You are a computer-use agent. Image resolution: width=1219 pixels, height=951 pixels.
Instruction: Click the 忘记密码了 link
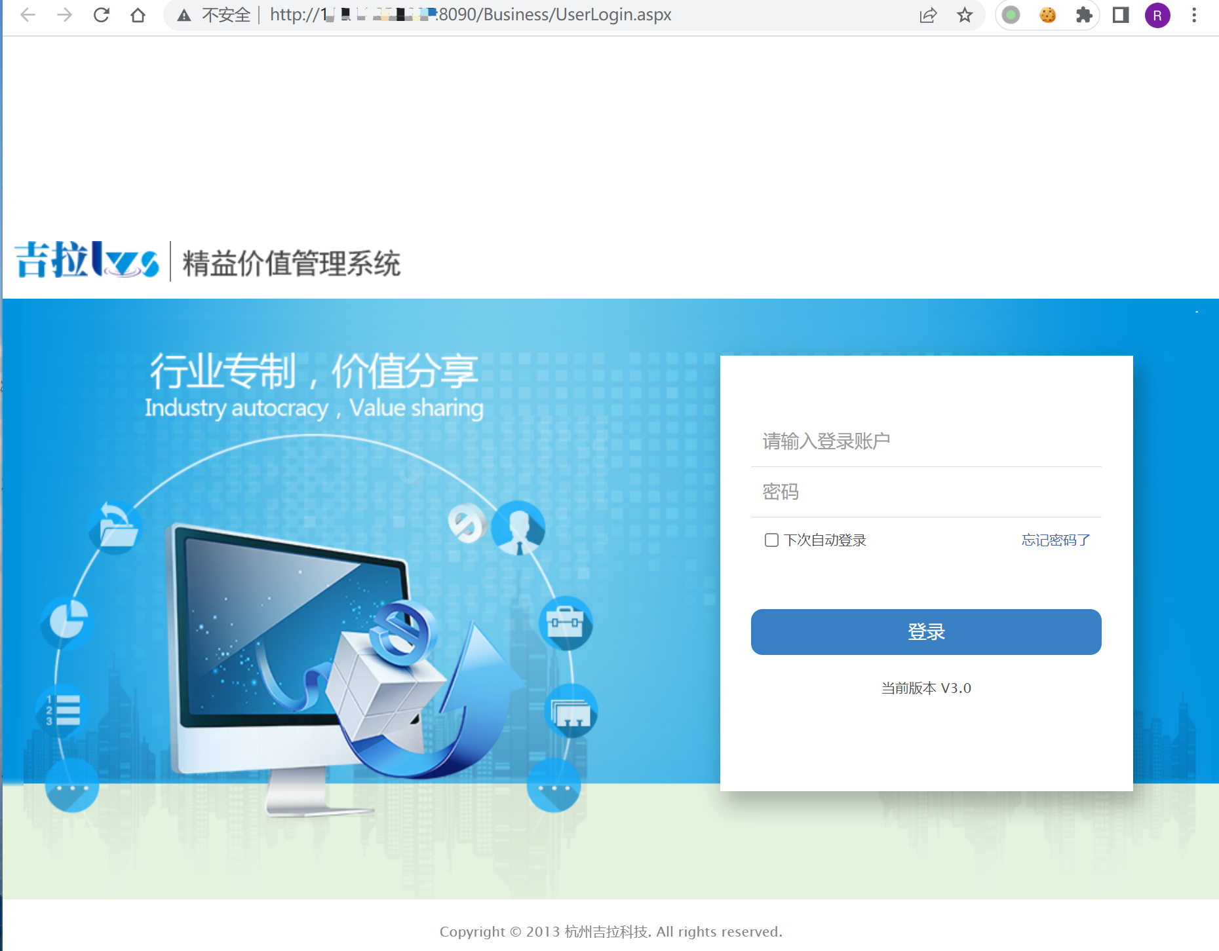pyautogui.click(x=1055, y=540)
